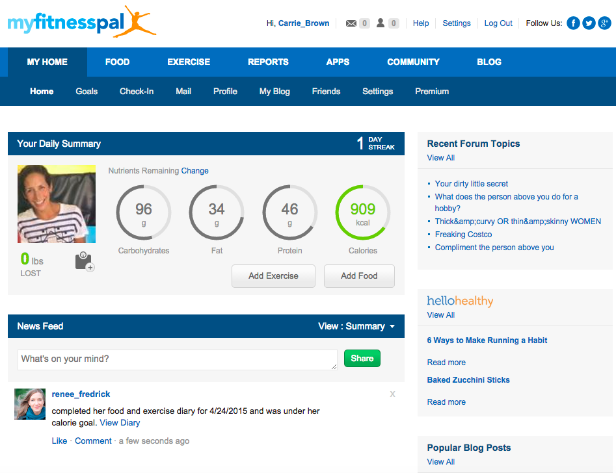Open the Settings link in top header
The width and height of the screenshot is (616, 473).
(x=457, y=23)
